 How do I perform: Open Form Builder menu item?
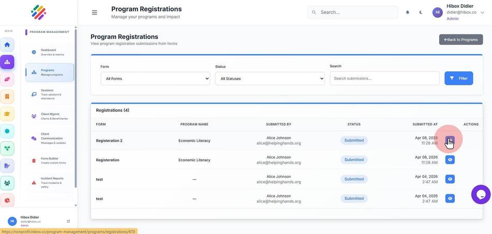point(50,161)
